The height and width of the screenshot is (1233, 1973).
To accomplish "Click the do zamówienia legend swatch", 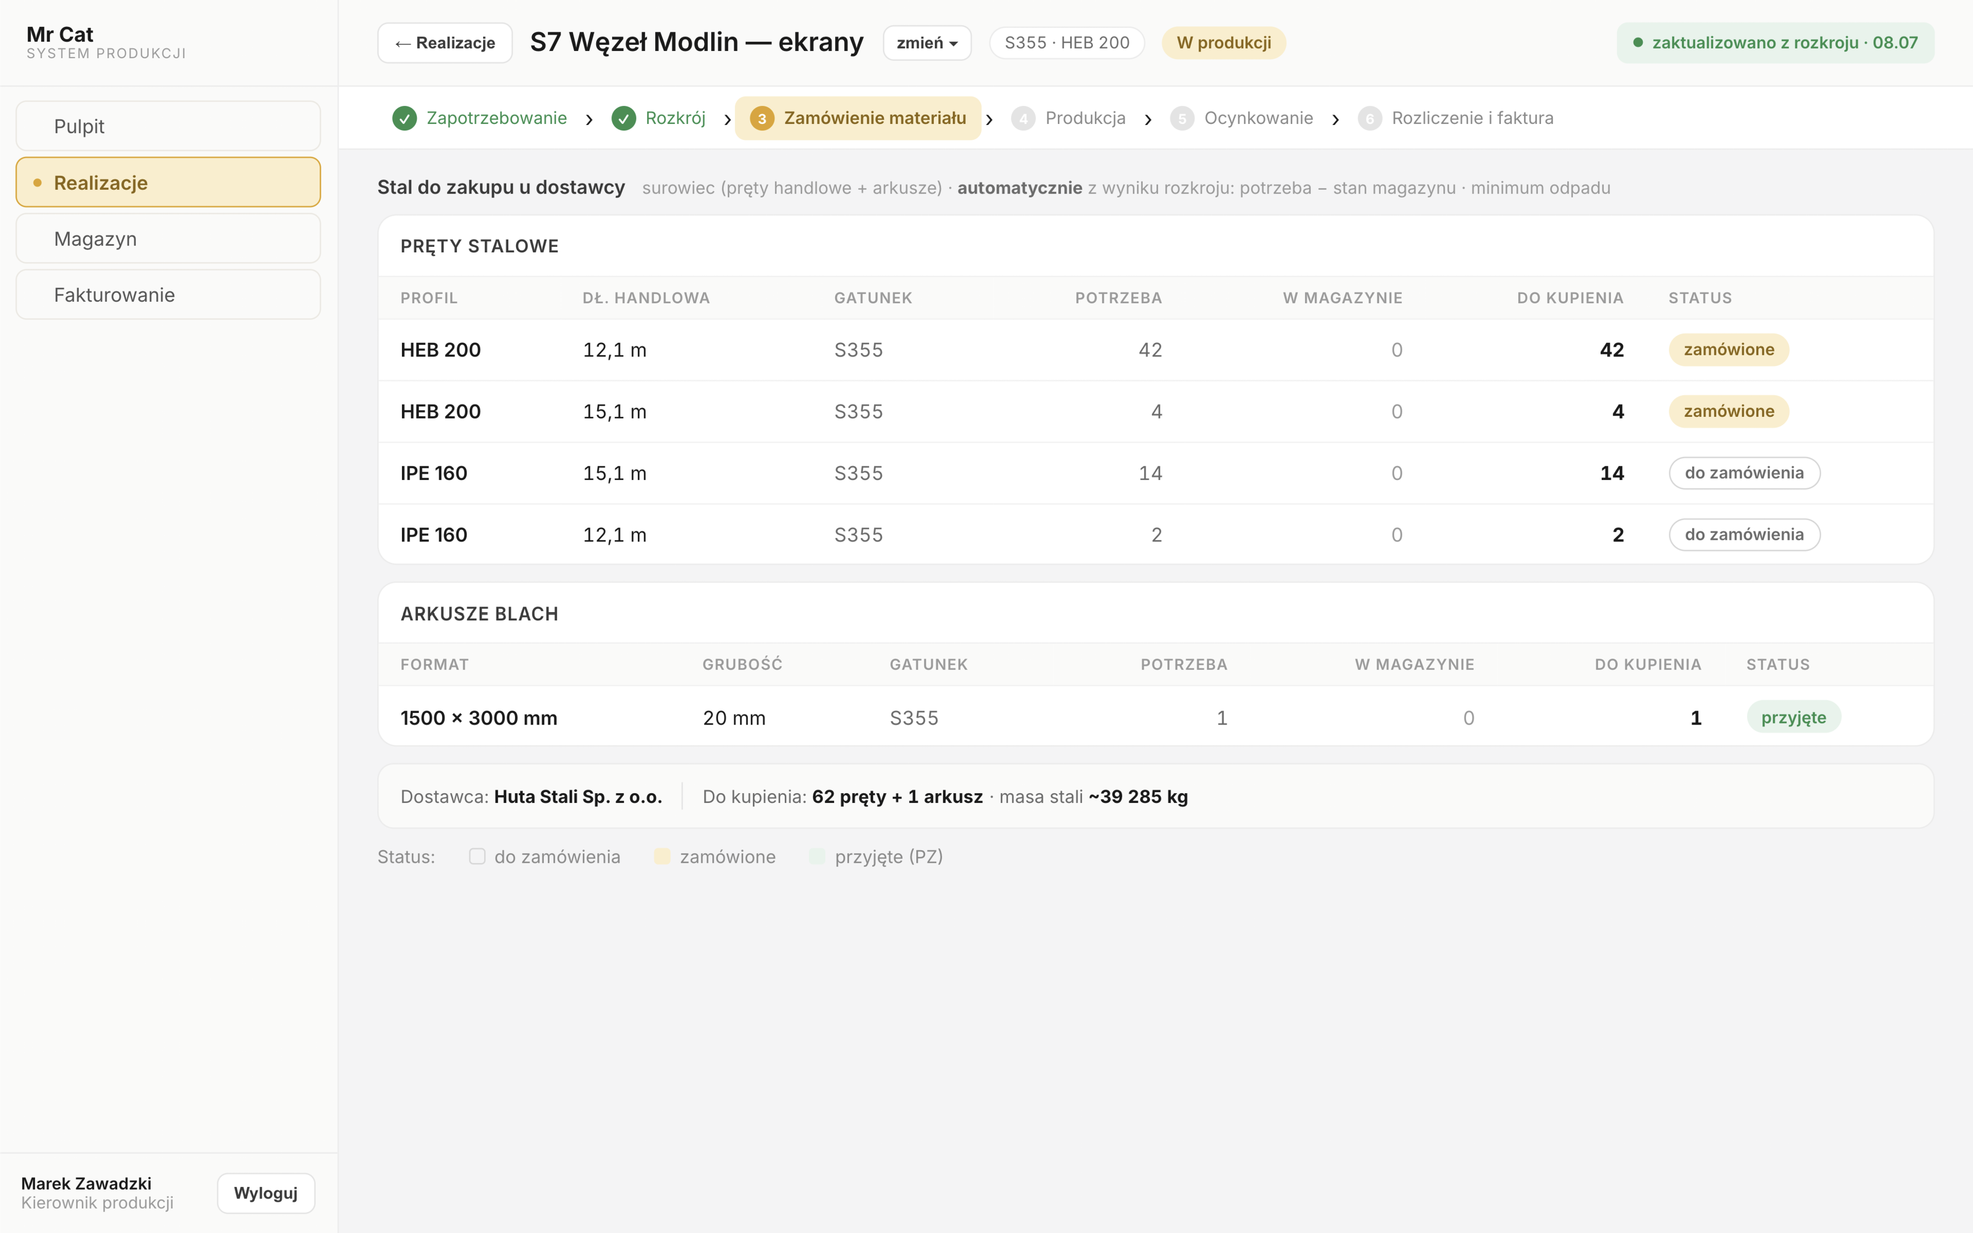I will click(x=477, y=856).
